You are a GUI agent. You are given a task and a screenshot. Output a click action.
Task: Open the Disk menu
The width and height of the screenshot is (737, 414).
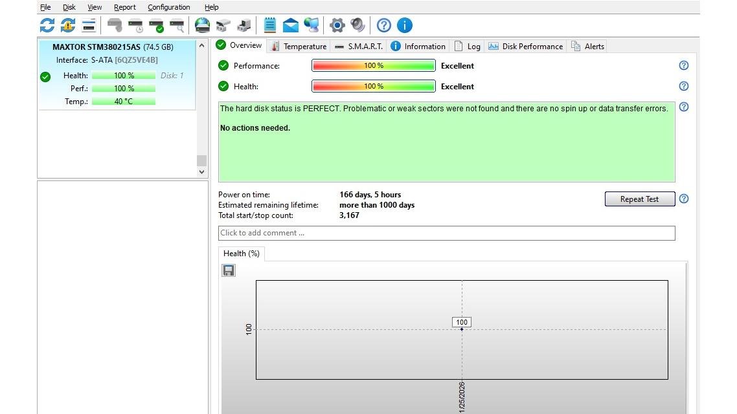click(x=69, y=7)
